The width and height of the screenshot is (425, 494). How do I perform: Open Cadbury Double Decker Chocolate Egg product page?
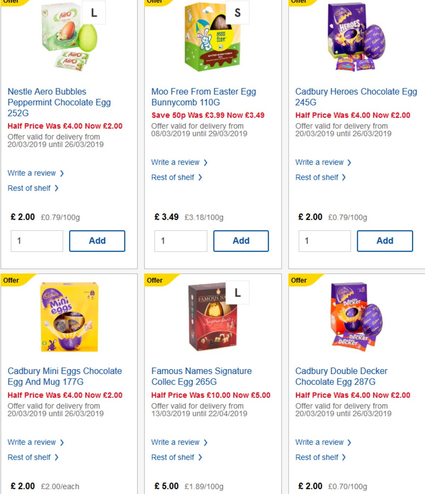[341, 376]
